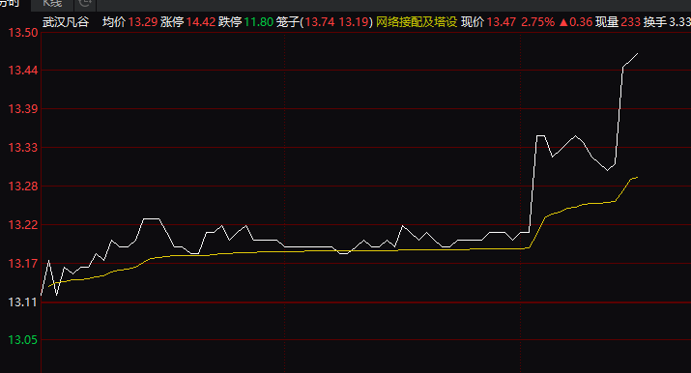The width and height of the screenshot is (691, 373).
Task: Click the 换手 turnover rate label
Action: 655,22
